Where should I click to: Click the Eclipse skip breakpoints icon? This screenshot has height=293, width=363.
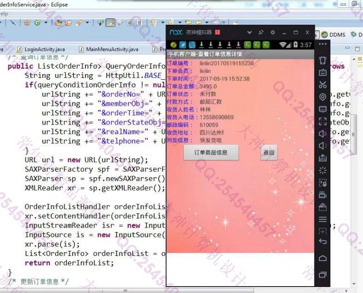(x=13, y=22)
